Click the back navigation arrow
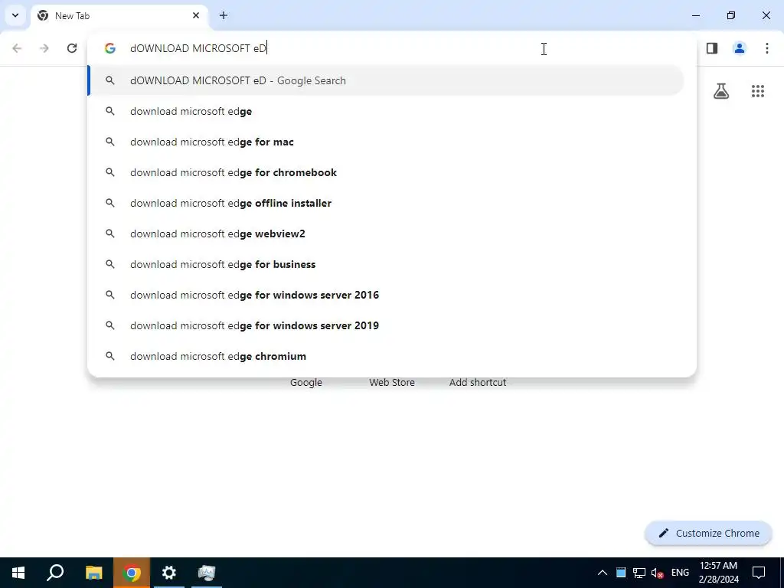 pos(17,48)
